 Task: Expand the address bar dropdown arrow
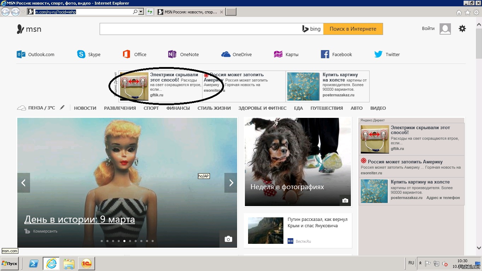tap(141, 12)
